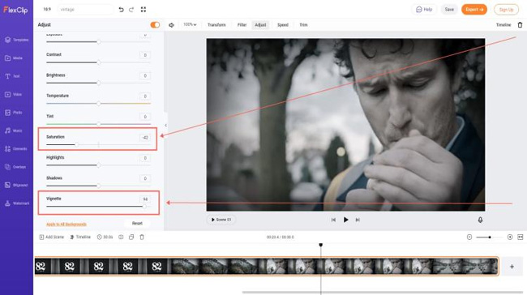Click the Add Scene button
The image size is (527, 295).
pyautogui.click(x=51, y=237)
